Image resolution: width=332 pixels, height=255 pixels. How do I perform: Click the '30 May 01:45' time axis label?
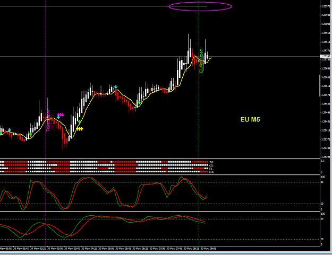click(21, 249)
